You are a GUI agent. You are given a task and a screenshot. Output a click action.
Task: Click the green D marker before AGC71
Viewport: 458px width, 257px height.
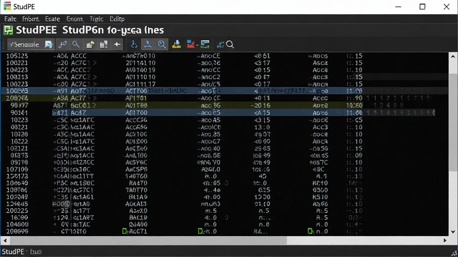pos(124,232)
